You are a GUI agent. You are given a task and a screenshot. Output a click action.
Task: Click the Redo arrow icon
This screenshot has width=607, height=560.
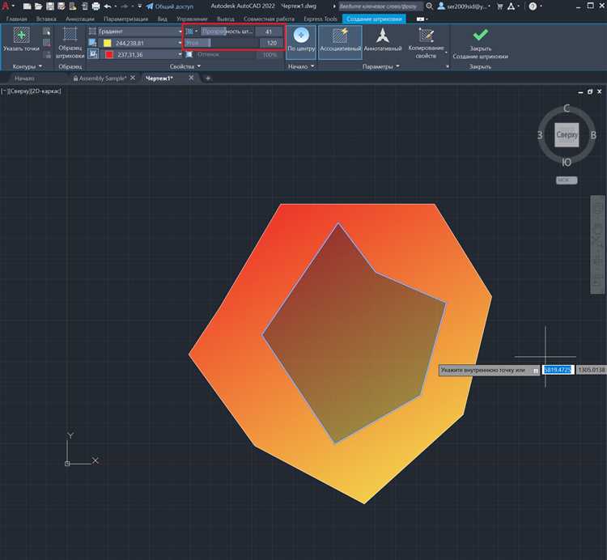click(x=125, y=6)
